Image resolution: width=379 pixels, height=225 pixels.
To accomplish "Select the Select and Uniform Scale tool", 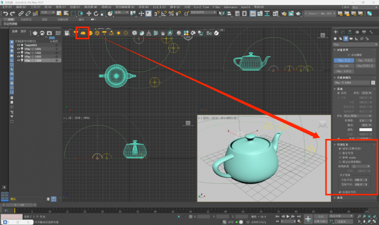I will click(103, 13).
